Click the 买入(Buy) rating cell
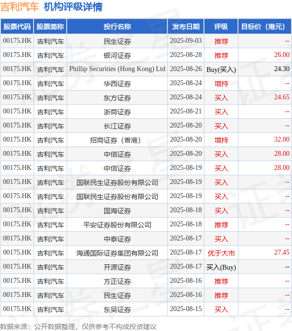Screen dimensions: 292x331 click(x=221, y=267)
